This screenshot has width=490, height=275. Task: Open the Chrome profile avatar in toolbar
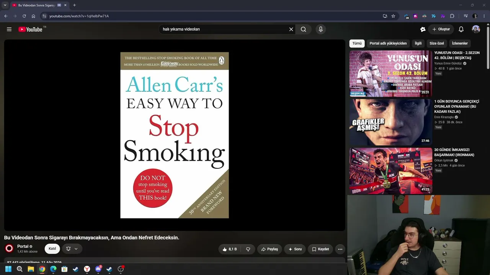pyautogui.click(x=475, y=16)
